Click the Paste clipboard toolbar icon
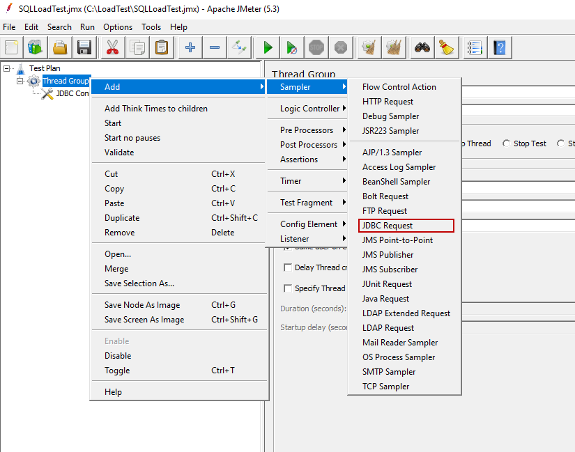Image resolution: width=575 pixels, height=452 pixels. 162,47
